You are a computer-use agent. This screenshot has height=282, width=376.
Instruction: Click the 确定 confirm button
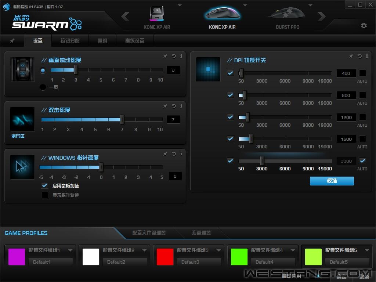[x=341, y=276]
